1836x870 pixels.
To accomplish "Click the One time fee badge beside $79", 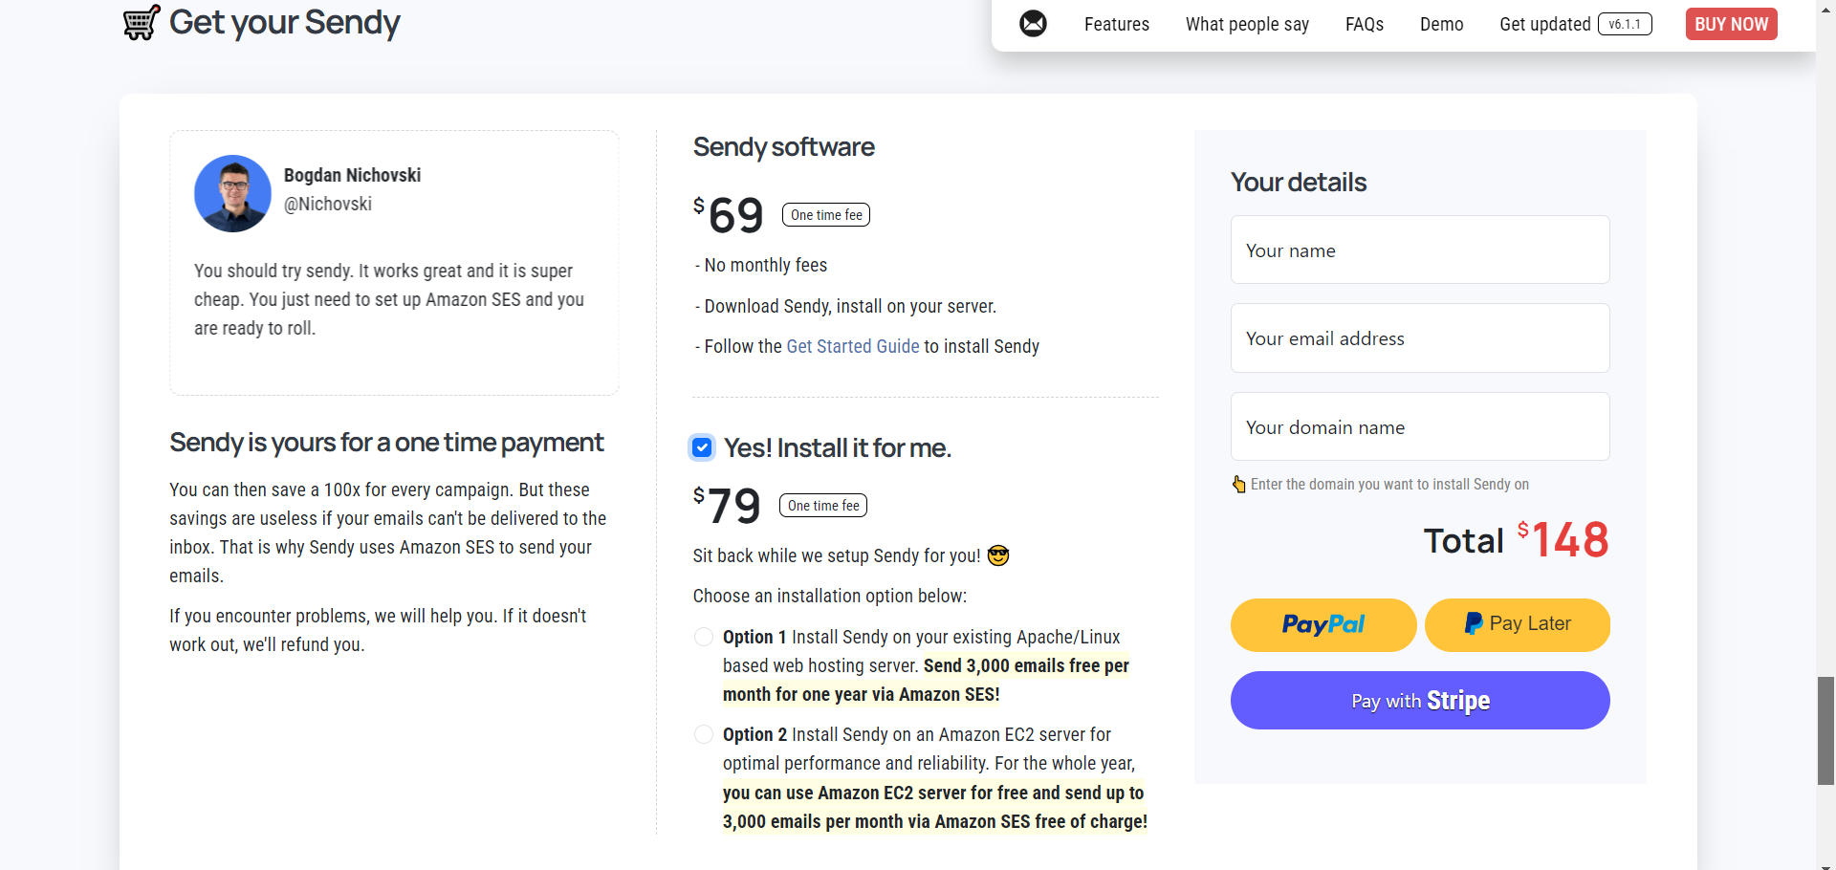I will point(823,506).
